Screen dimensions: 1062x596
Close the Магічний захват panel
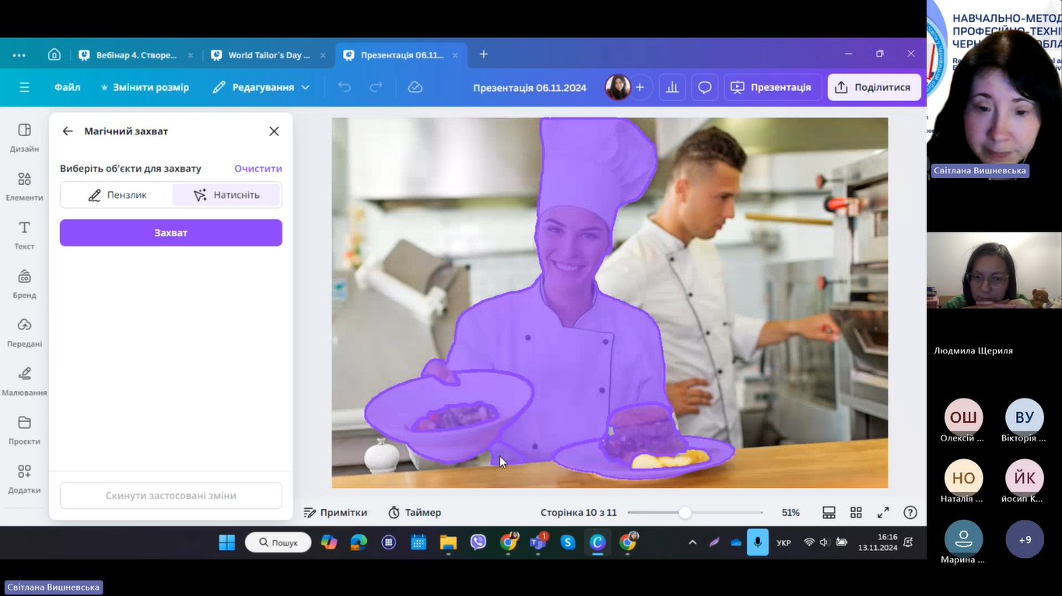274,131
